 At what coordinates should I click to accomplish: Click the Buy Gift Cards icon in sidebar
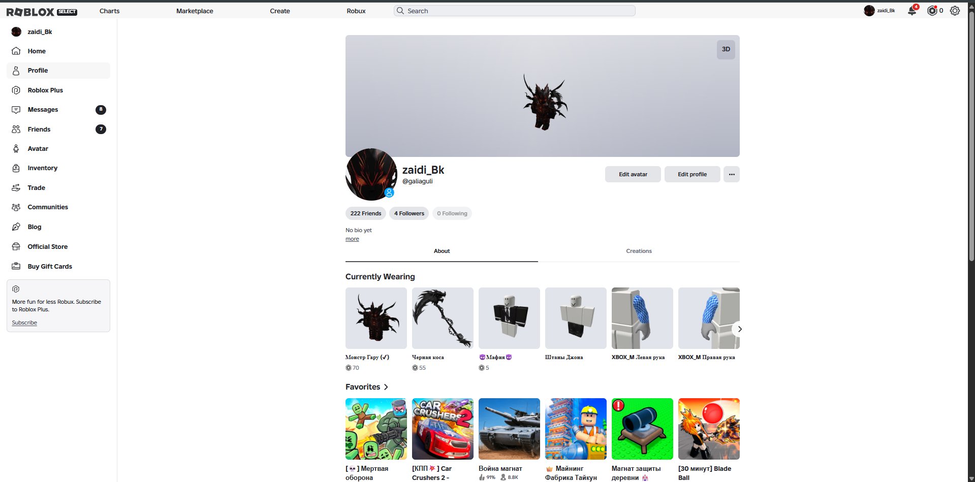[16, 266]
